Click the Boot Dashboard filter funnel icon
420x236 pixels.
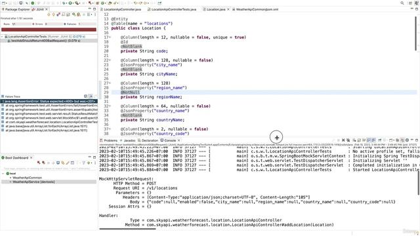click(x=83, y=163)
